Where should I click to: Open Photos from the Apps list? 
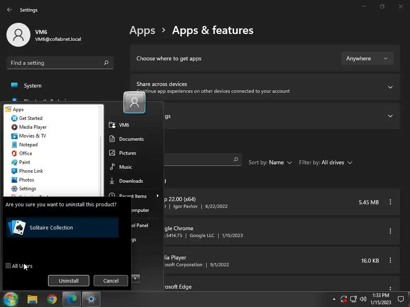coord(26,180)
